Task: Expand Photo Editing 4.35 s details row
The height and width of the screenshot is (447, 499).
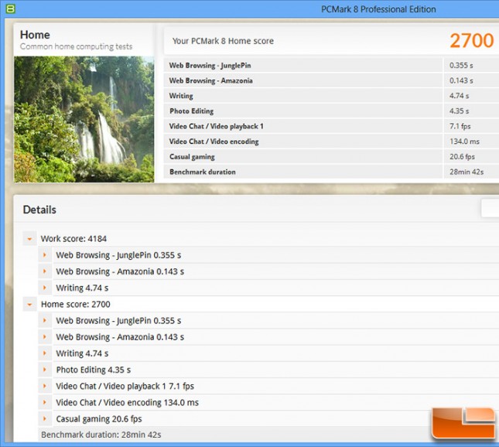Action: (x=45, y=370)
